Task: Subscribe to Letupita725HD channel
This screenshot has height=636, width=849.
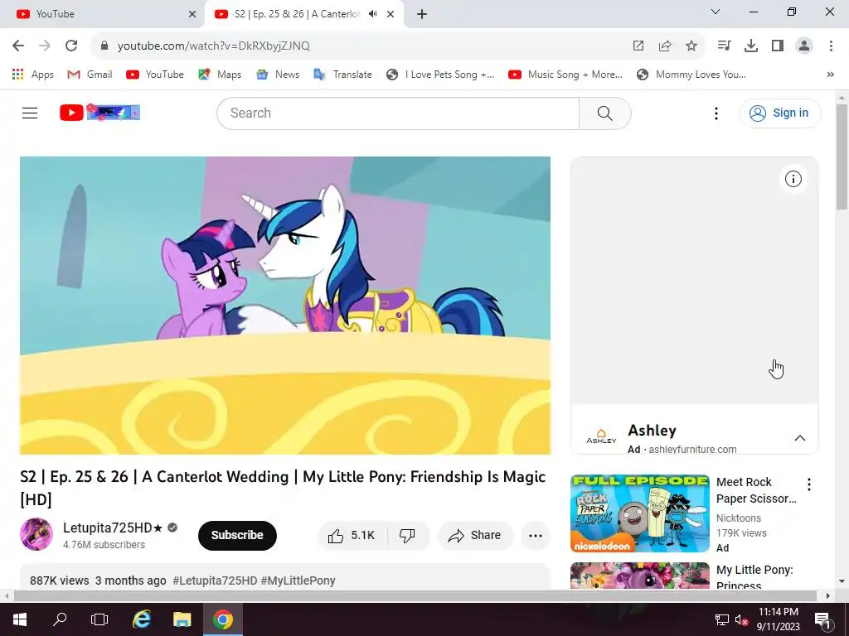Action: click(237, 536)
